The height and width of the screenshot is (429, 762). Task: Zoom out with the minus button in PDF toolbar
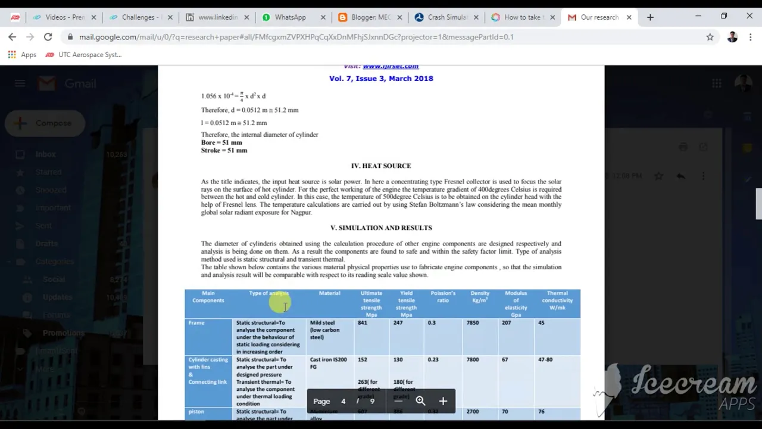click(398, 401)
